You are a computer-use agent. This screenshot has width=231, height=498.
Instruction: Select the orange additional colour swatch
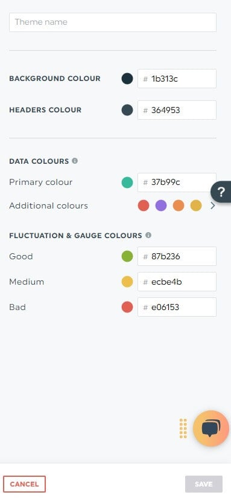click(179, 206)
